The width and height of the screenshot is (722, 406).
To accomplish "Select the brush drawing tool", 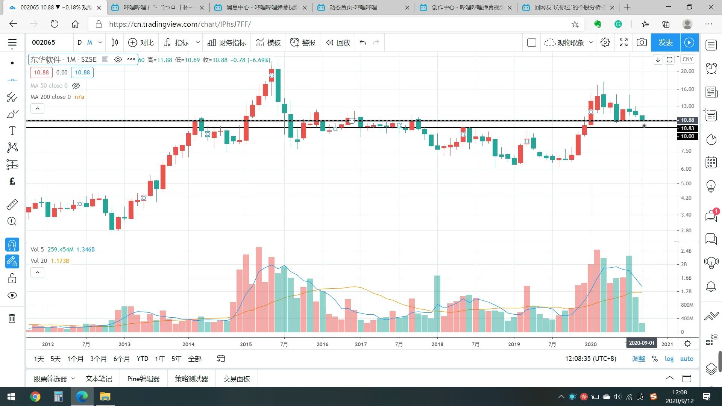I will (x=12, y=114).
